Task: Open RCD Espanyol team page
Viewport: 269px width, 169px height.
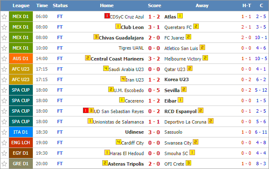Action: (180, 111)
